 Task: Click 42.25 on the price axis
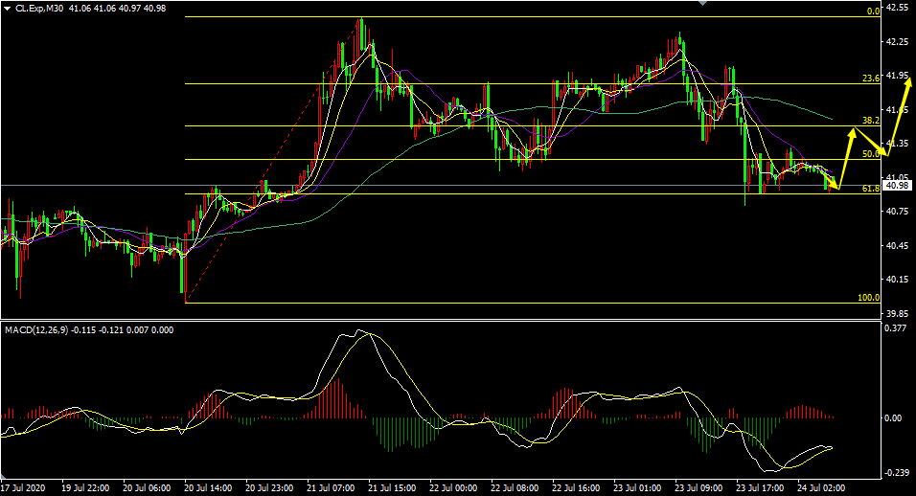click(898, 42)
